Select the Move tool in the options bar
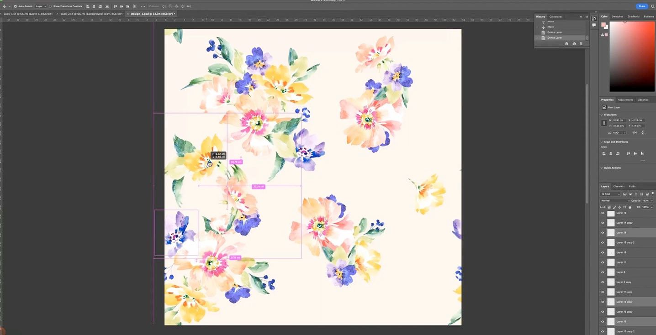Image resolution: width=656 pixels, height=335 pixels. point(5,6)
